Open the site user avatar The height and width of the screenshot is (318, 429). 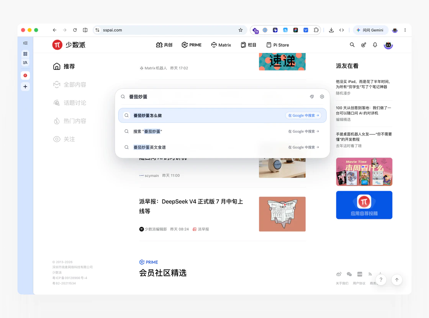point(388,45)
